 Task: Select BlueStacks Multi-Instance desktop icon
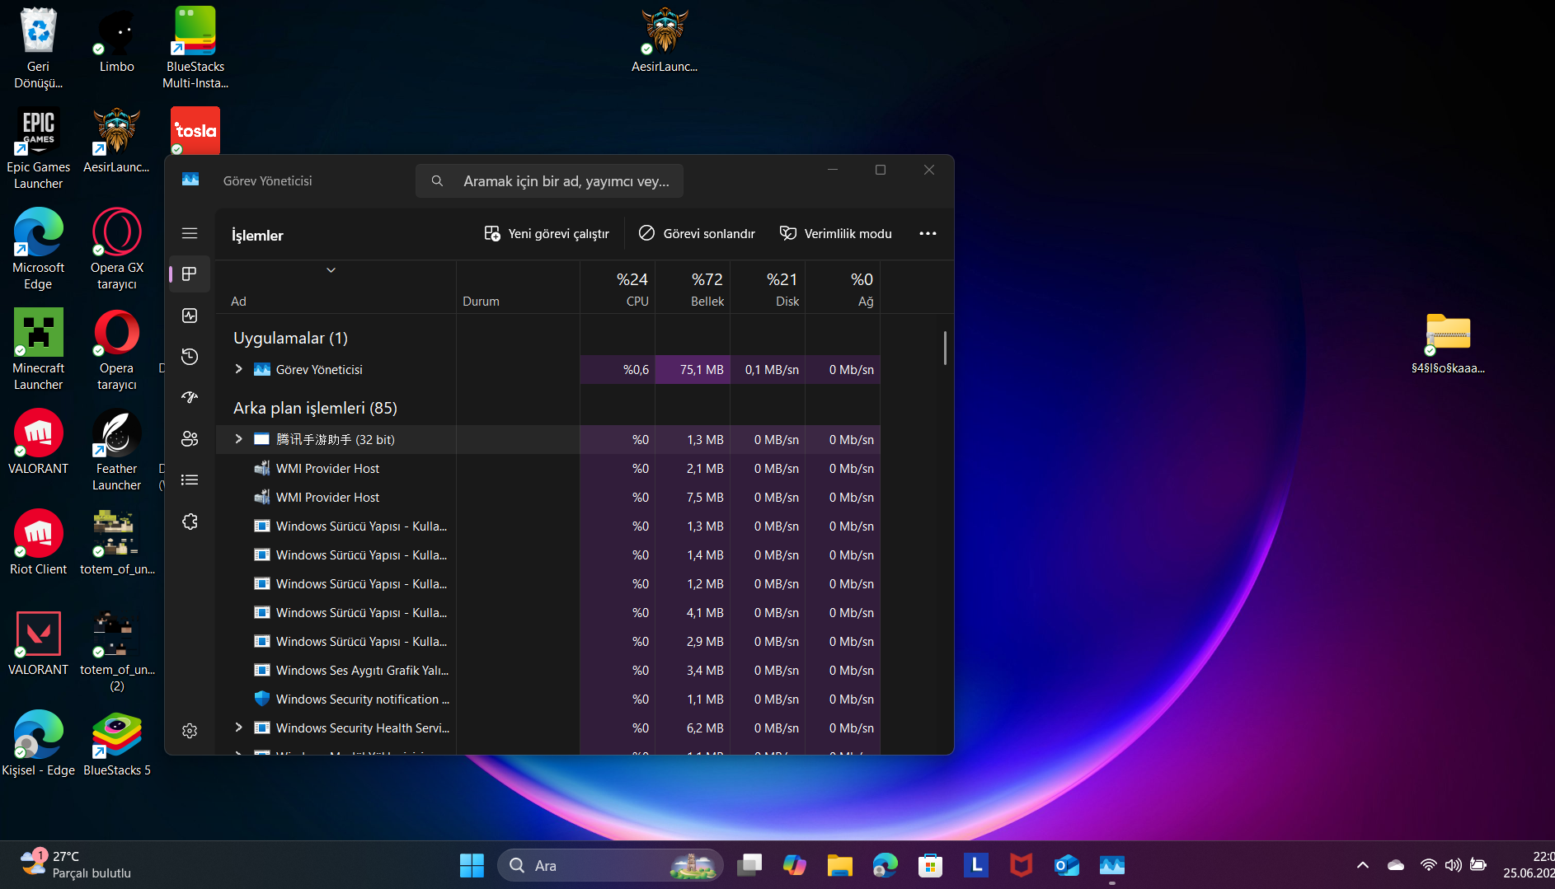tap(195, 48)
